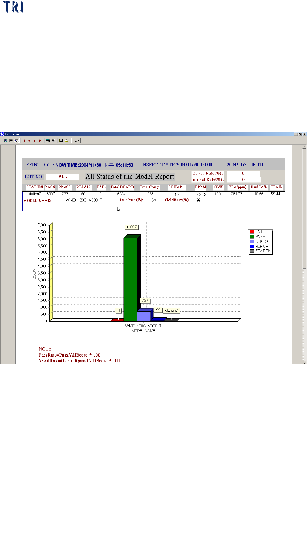Click the DwdFA% column header
307x553 pixels.
259,187
